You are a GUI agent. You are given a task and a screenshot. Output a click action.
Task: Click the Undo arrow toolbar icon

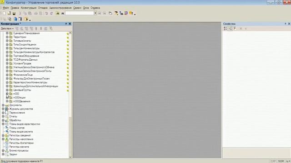[x=46, y=13]
